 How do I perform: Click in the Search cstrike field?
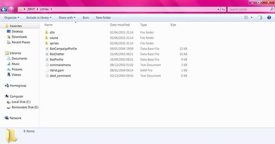coord(249,9)
